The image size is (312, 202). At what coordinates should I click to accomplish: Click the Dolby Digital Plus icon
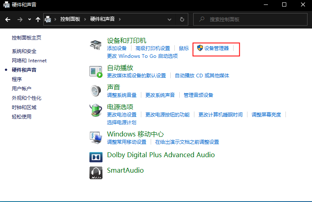[96, 157]
